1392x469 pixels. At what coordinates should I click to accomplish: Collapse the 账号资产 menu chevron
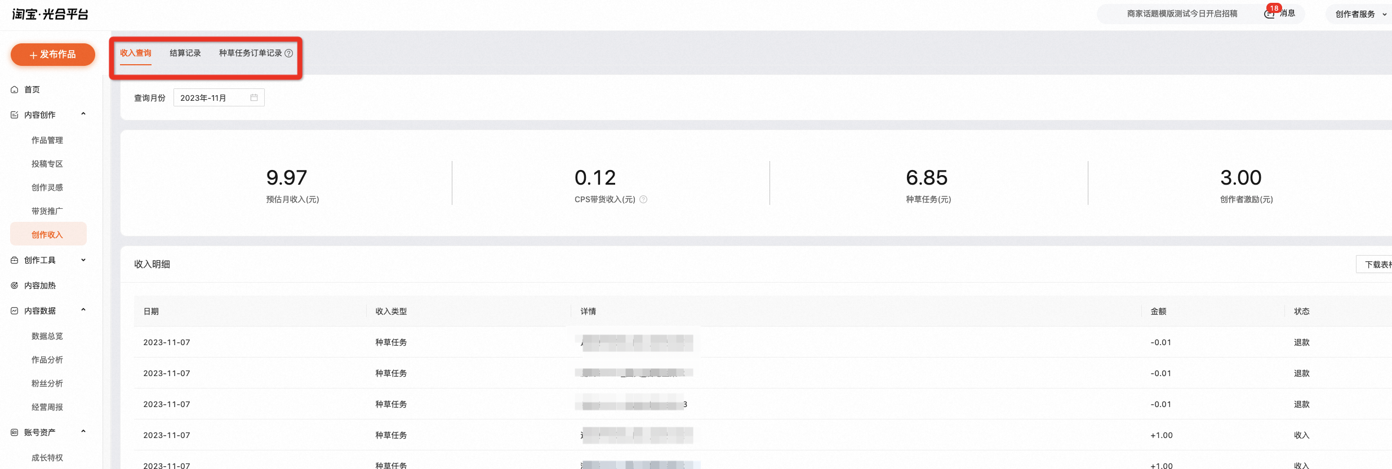83,432
